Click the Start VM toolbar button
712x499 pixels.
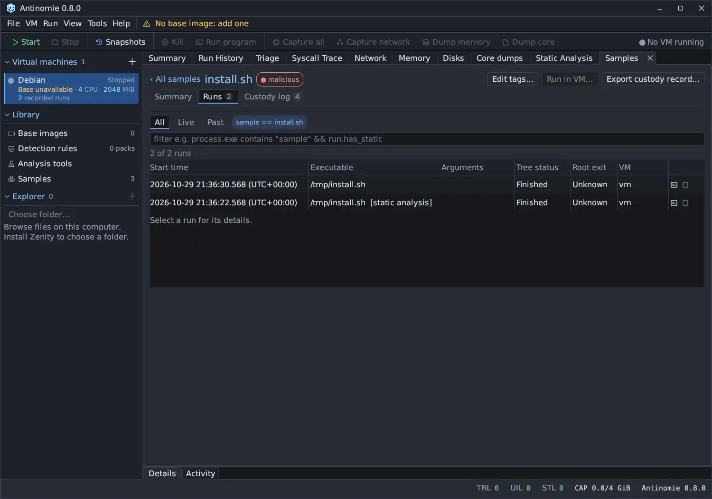click(26, 42)
